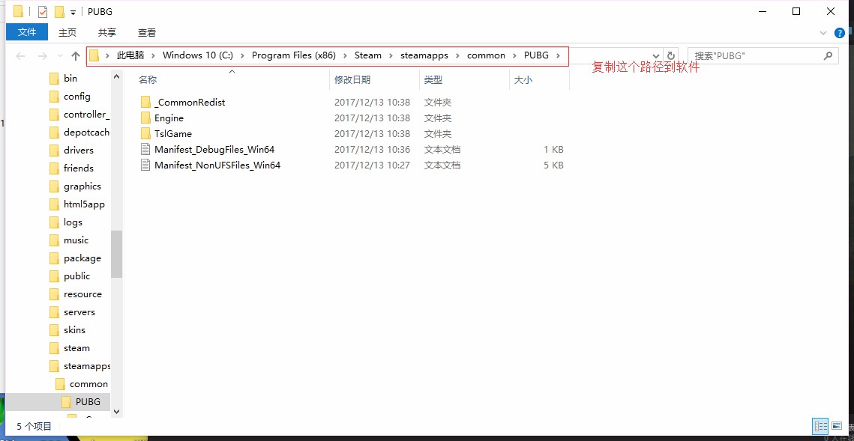Click the 5 KB size value
This screenshot has height=441, width=854.
tap(553, 165)
